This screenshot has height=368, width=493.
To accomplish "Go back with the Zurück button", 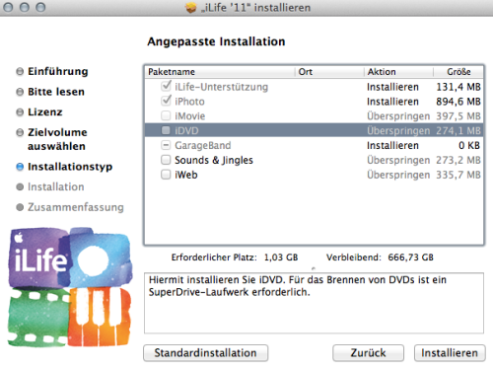I will tap(368, 353).
